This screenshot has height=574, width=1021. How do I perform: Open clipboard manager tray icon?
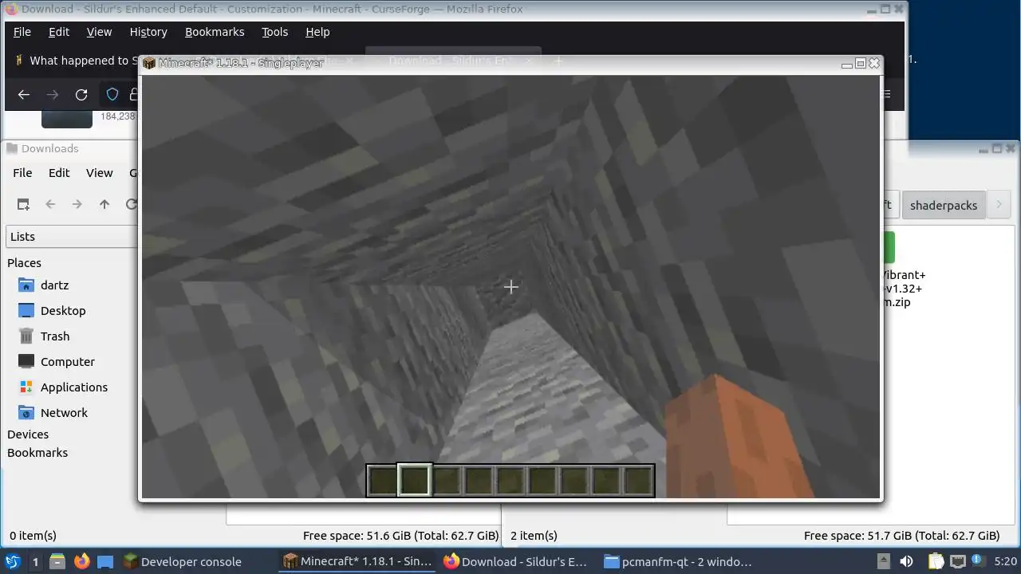point(936,561)
